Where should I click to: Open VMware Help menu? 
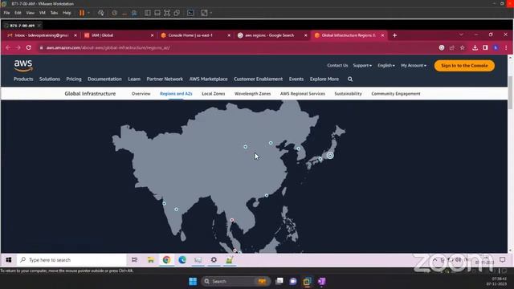pyautogui.click(x=67, y=13)
